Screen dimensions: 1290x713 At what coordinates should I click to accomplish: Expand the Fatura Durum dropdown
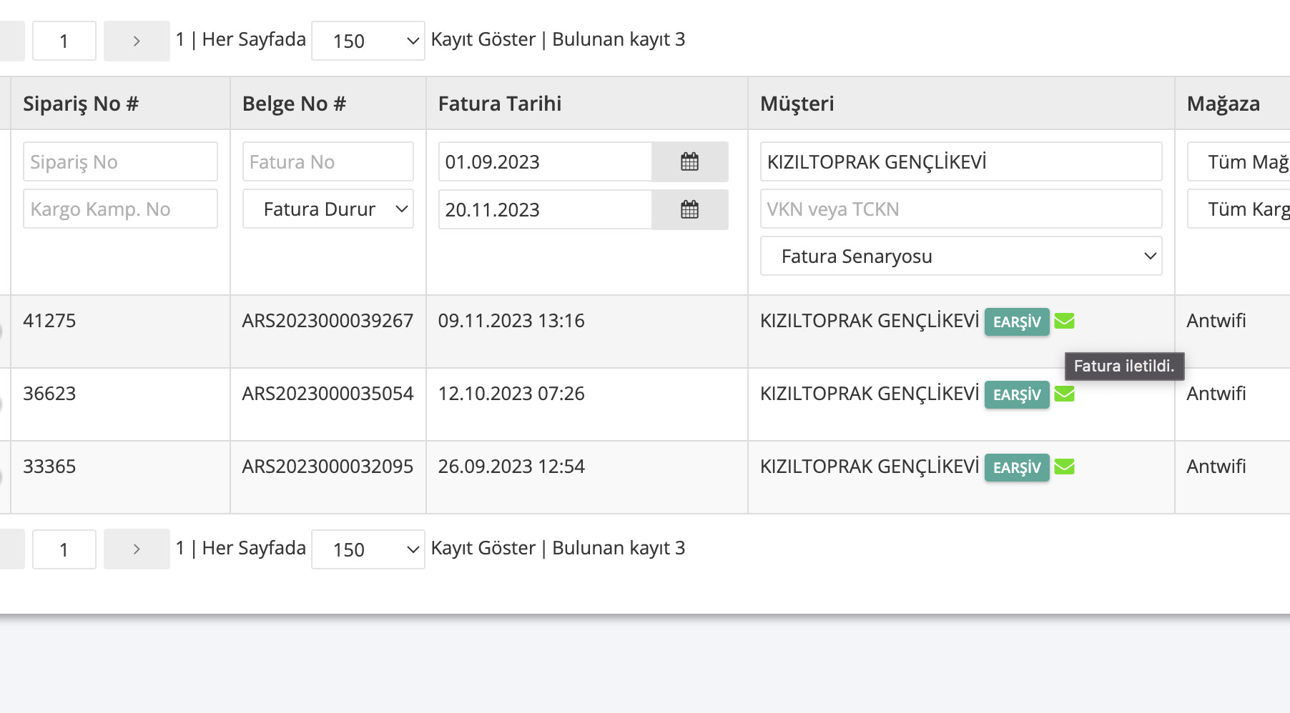(x=328, y=209)
